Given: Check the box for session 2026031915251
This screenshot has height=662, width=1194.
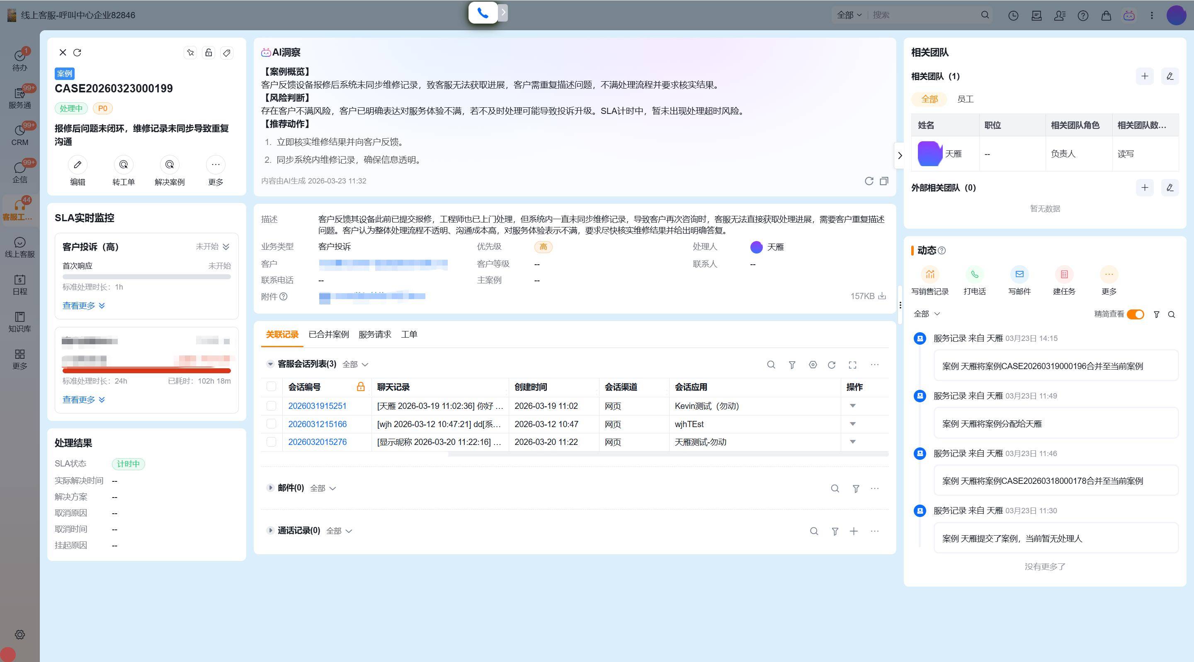Looking at the screenshot, I should (272, 406).
